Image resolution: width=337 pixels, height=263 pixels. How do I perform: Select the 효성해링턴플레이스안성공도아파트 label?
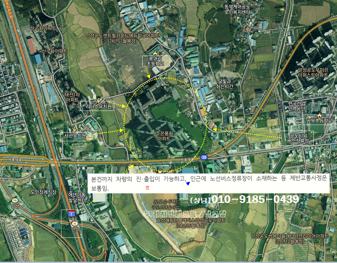[x=191, y=223]
